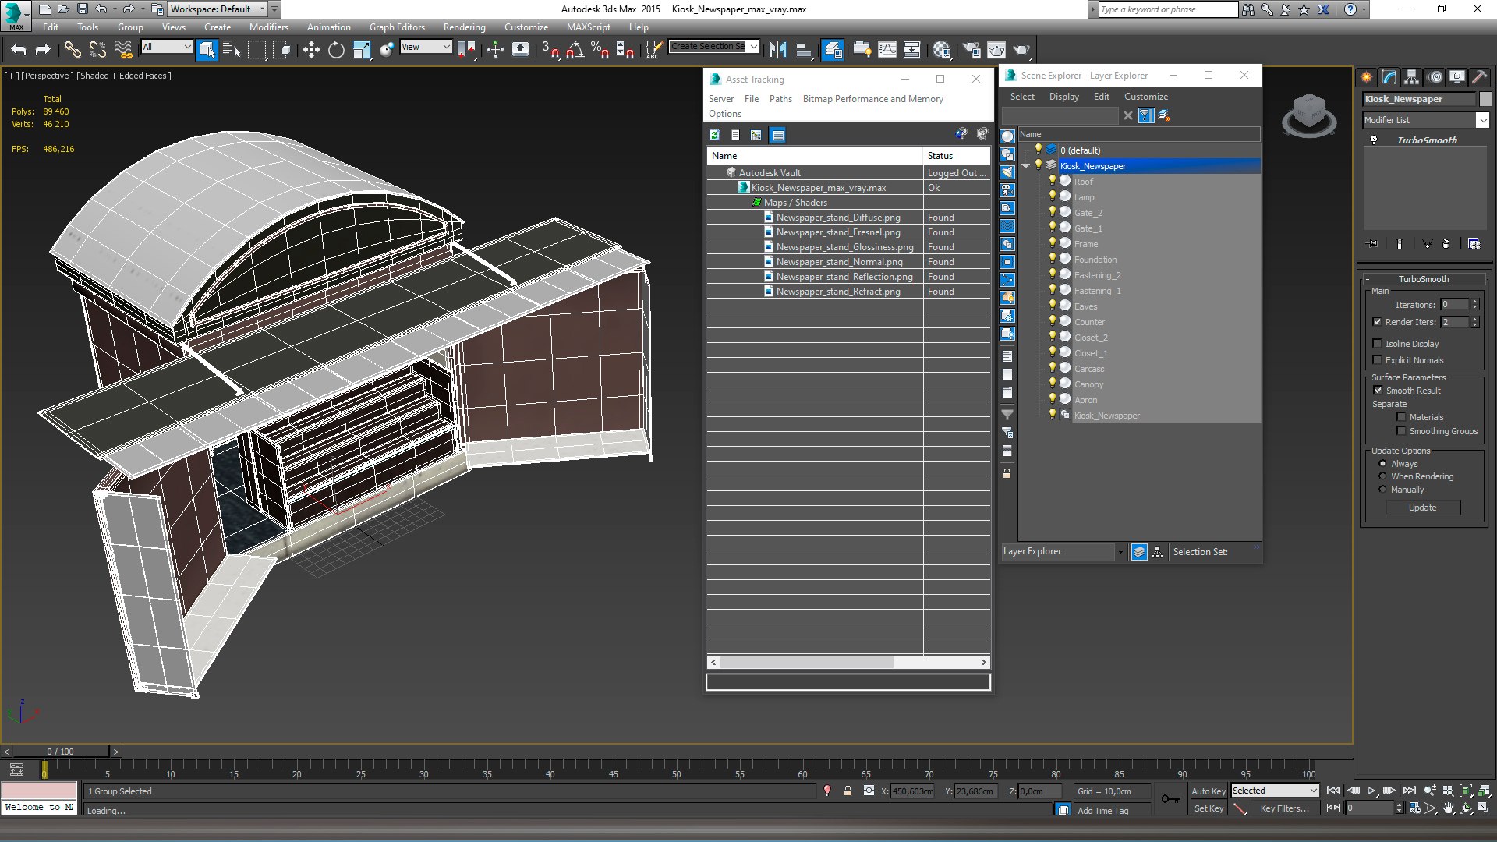Toggle the Smooth Result checkbox
Image resolution: width=1497 pixels, height=842 pixels.
point(1378,391)
